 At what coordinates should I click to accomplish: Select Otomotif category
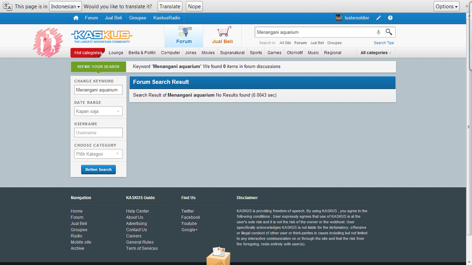(295, 53)
